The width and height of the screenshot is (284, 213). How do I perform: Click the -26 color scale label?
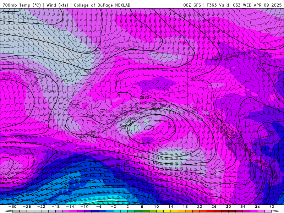[x=27, y=207]
